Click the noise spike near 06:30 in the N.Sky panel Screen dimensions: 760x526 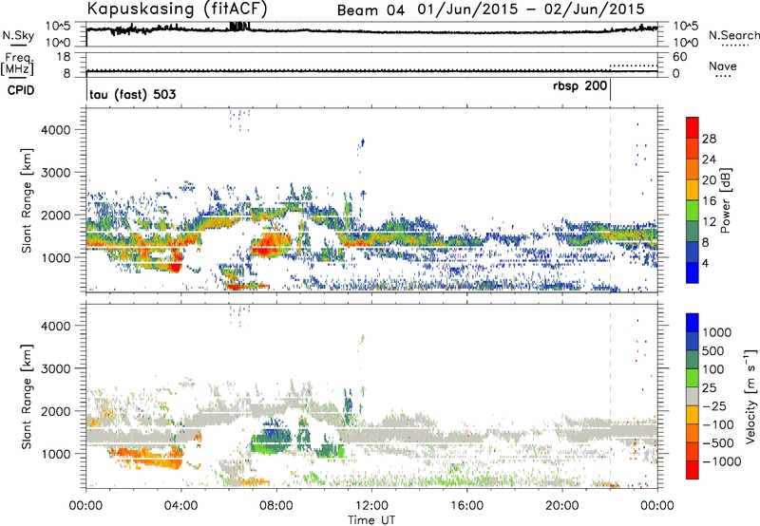[x=239, y=27]
